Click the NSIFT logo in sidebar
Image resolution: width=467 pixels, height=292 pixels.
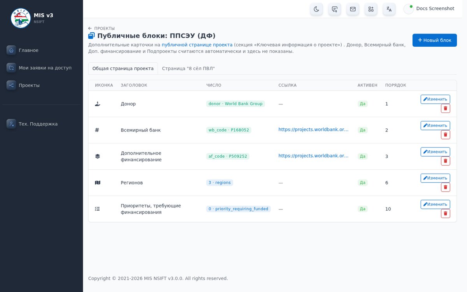pyautogui.click(x=21, y=18)
